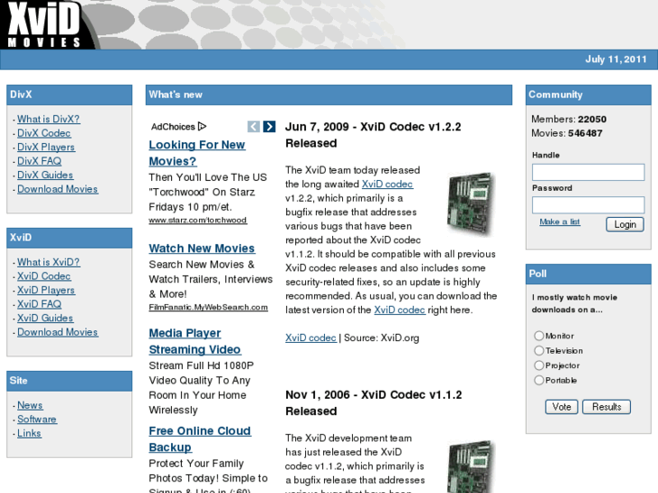This screenshot has width=658, height=493.
Task: Select the Monitor poll option
Action: (539, 336)
